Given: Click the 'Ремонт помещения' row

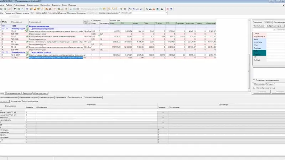Looking at the screenshot, I should tap(108, 26).
